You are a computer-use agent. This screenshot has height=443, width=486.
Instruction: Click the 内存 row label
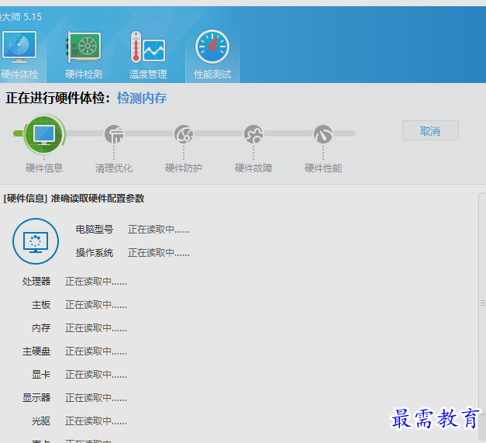point(41,328)
